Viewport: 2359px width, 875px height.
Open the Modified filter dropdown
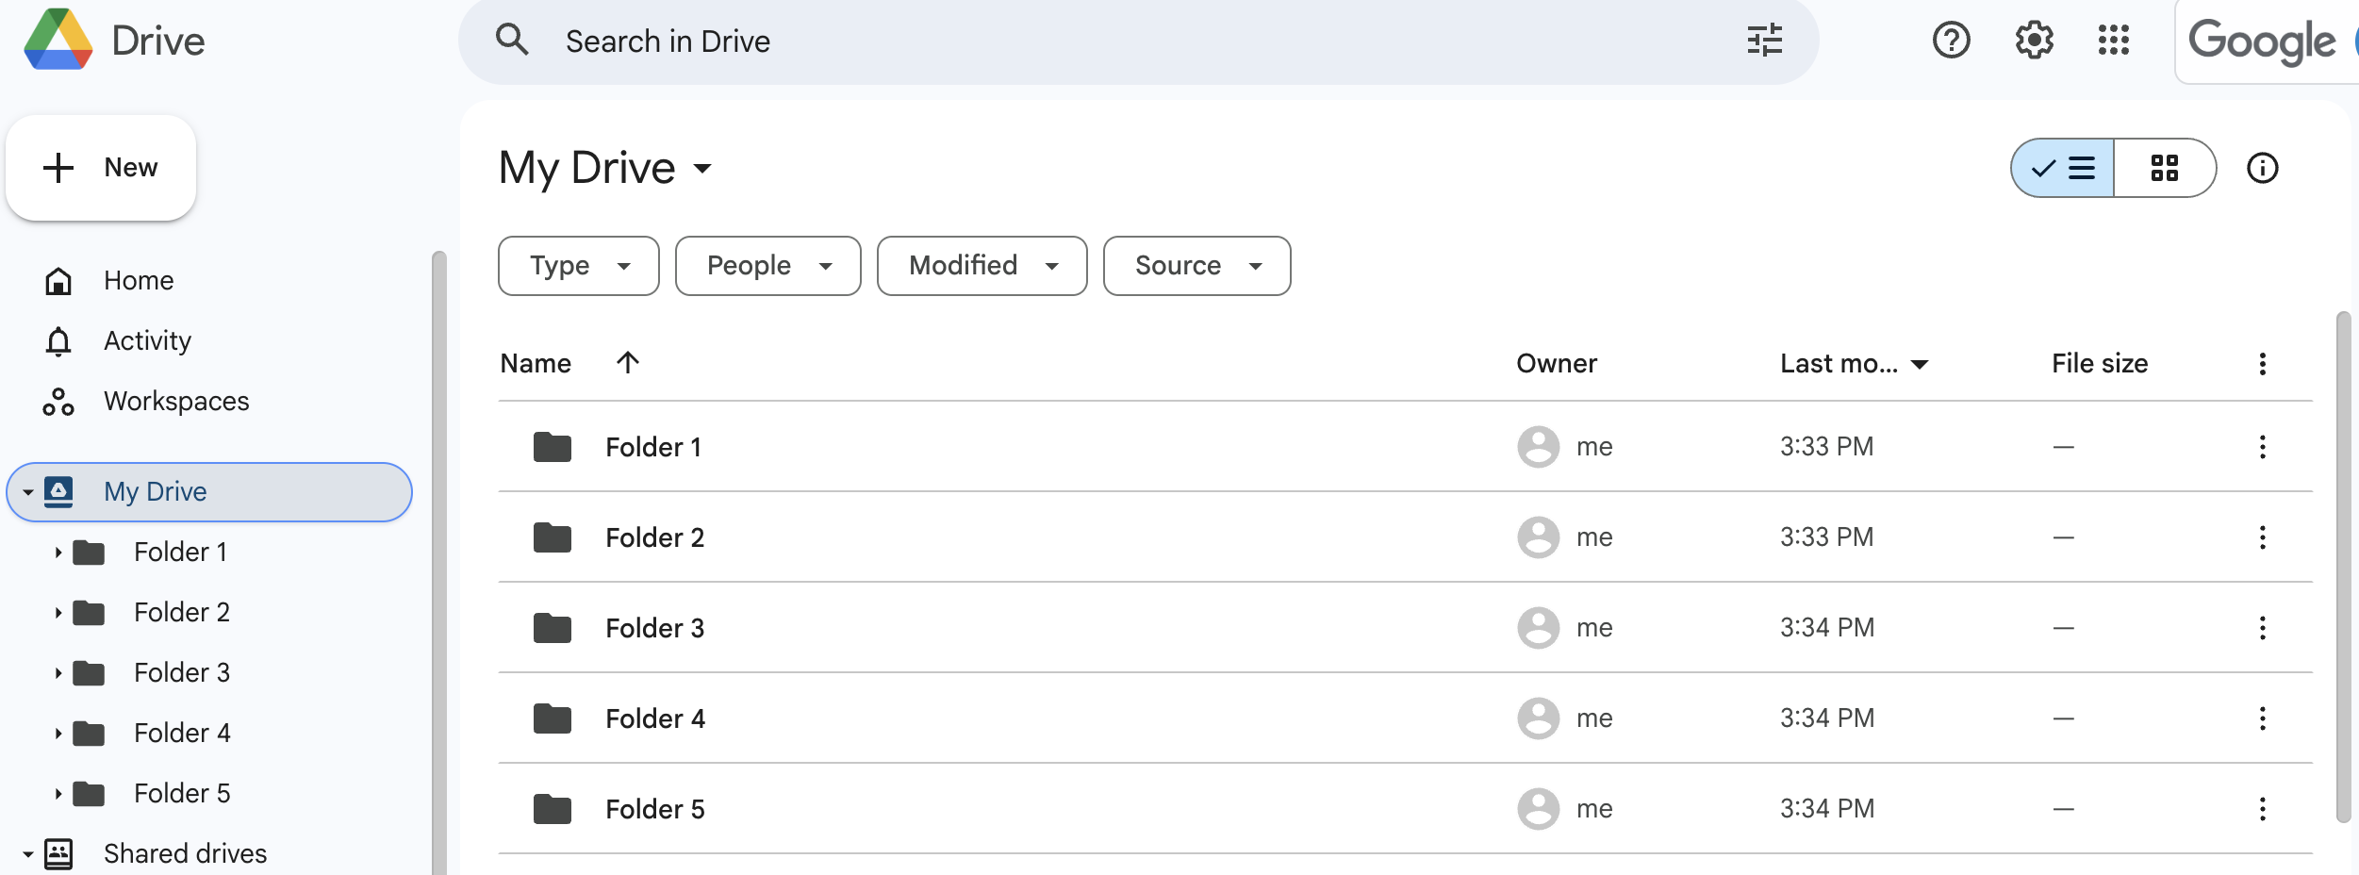tap(982, 266)
